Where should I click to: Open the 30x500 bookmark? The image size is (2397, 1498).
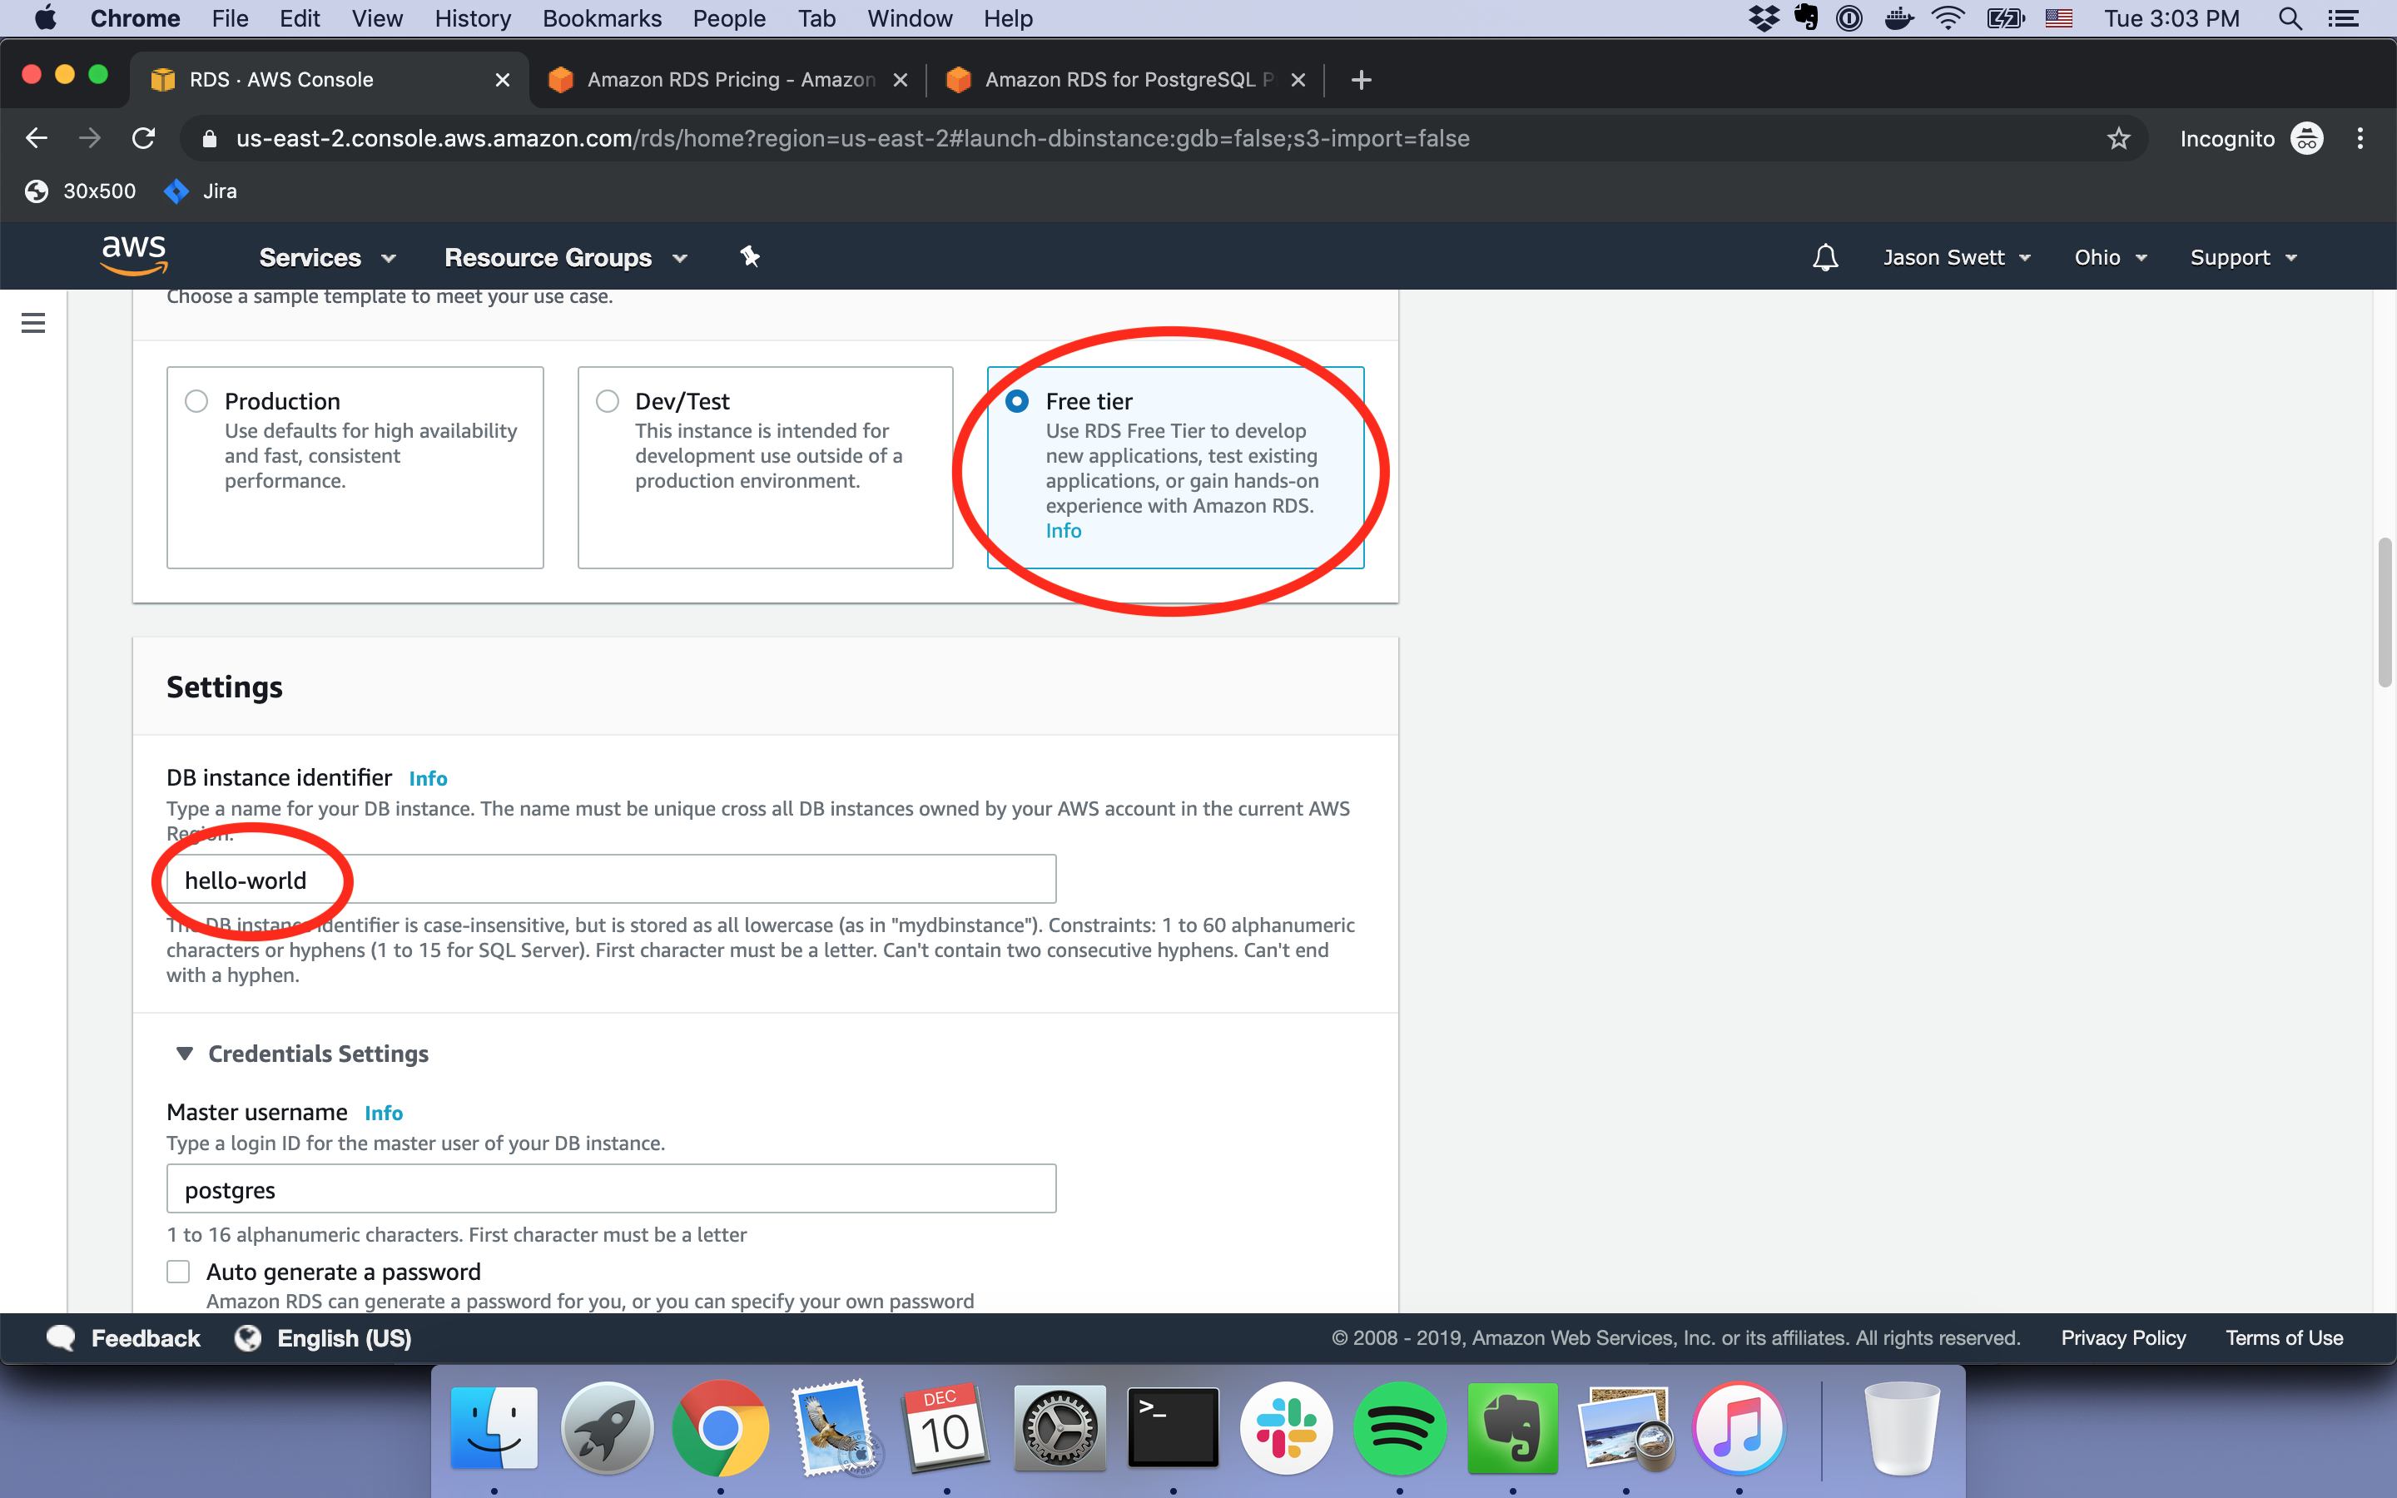pos(80,191)
